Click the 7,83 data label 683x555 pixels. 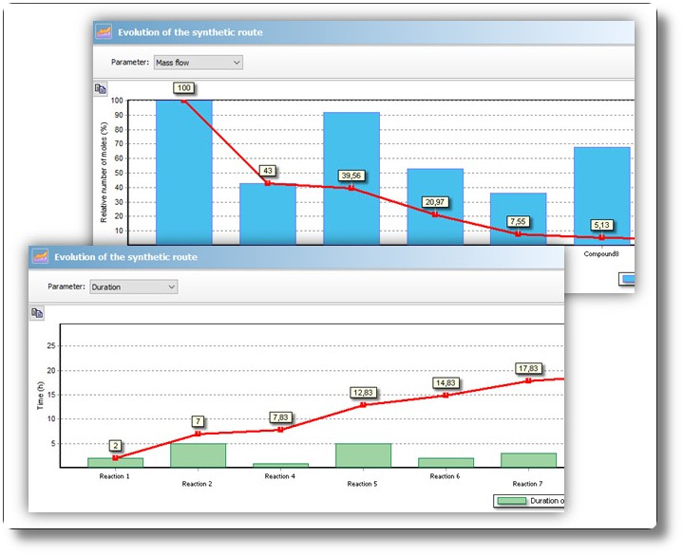point(280,417)
